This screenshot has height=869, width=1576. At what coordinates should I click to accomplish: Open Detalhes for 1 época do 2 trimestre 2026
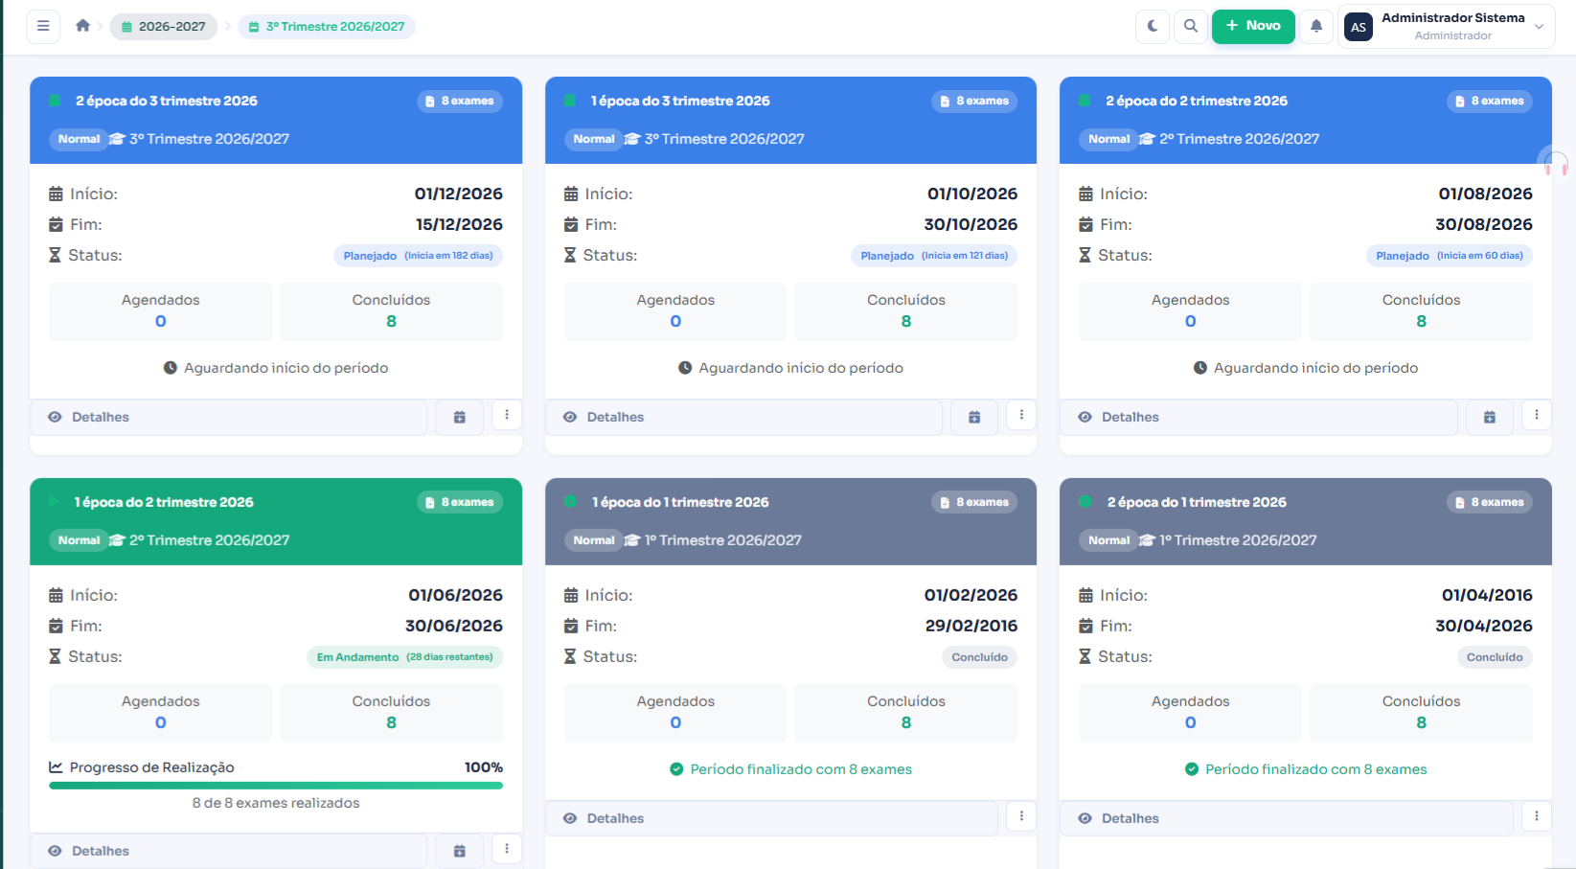click(228, 851)
